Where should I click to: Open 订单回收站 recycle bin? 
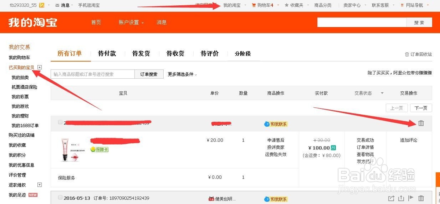pos(418,55)
